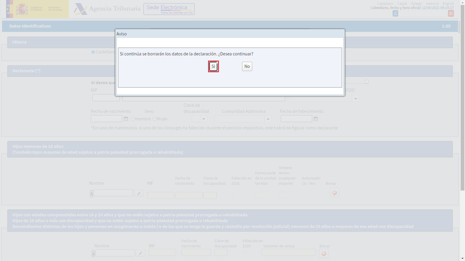Click Volumen de rentas input field
465x261 pixels.
pos(289,252)
